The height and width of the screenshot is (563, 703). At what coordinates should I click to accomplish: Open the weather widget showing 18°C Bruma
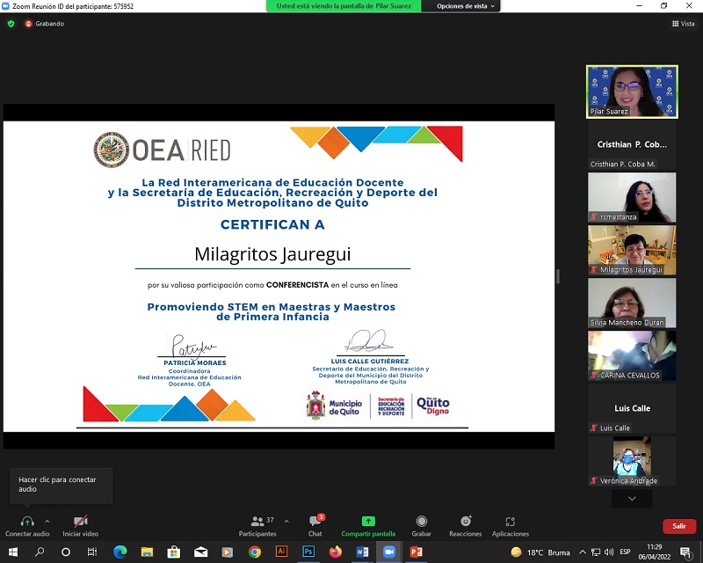point(540,552)
